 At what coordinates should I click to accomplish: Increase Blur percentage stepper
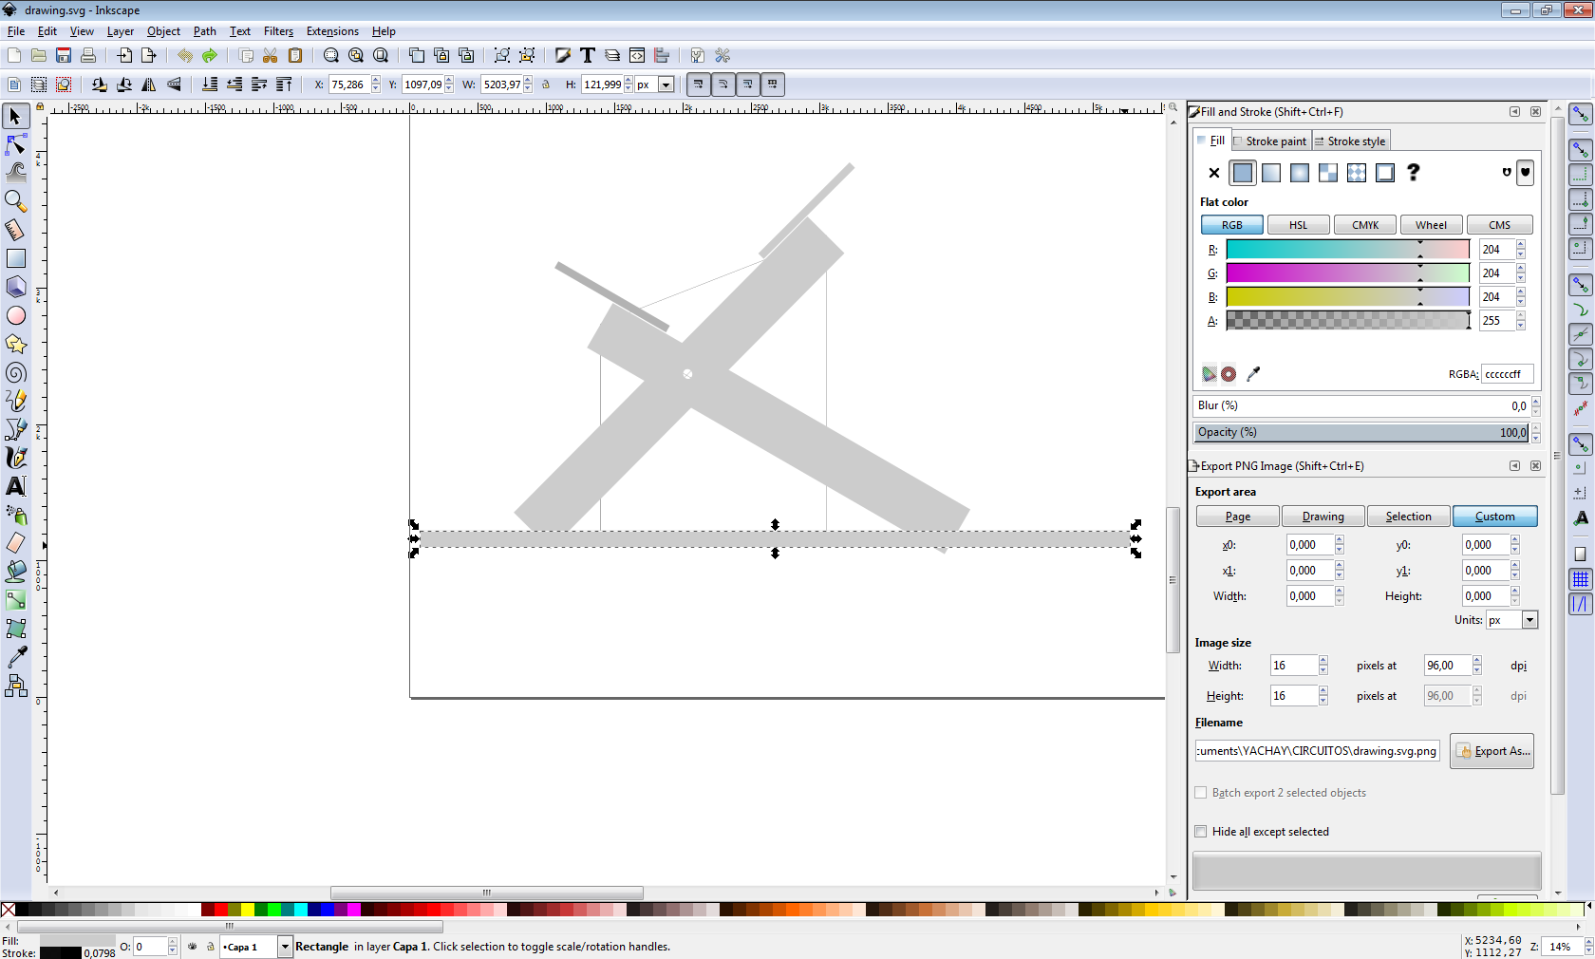[1535, 402]
